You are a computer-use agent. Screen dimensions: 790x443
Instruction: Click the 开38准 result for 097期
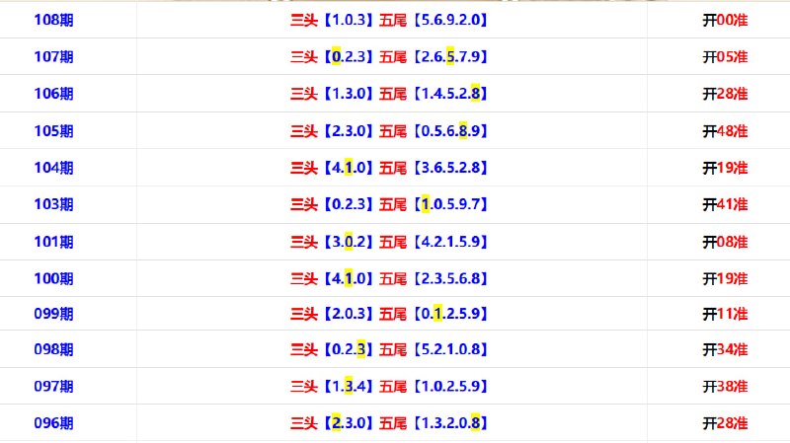click(x=725, y=386)
